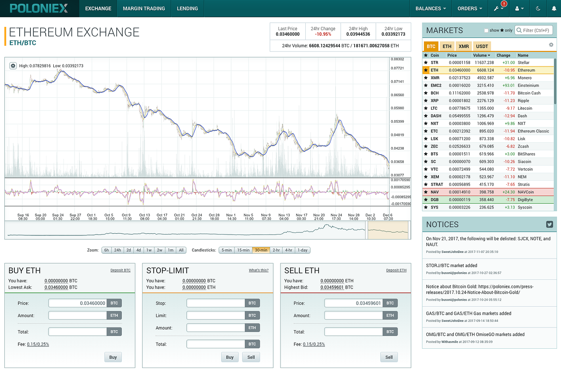Open markets settings gear
This screenshot has height=376, width=561.
pyautogui.click(x=551, y=45)
